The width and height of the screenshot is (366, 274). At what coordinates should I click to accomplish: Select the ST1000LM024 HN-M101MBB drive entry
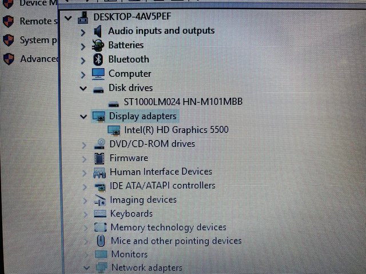point(183,102)
